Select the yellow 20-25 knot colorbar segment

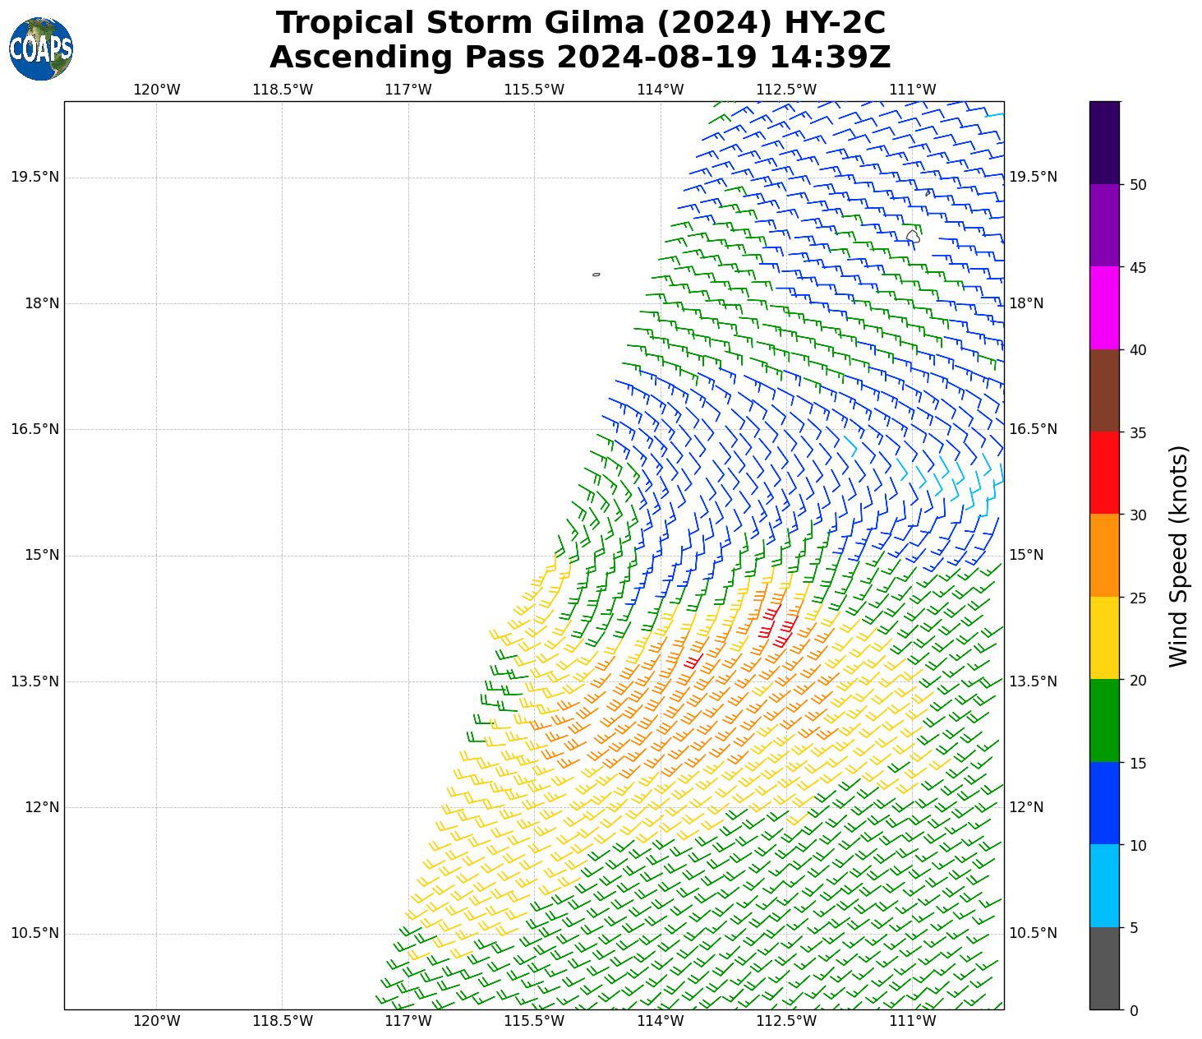(x=1104, y=638)
